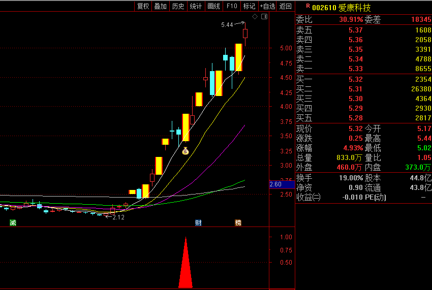Click the 涨跌 value 0.25
Viewport: 432px width, 290px height.
356,138
